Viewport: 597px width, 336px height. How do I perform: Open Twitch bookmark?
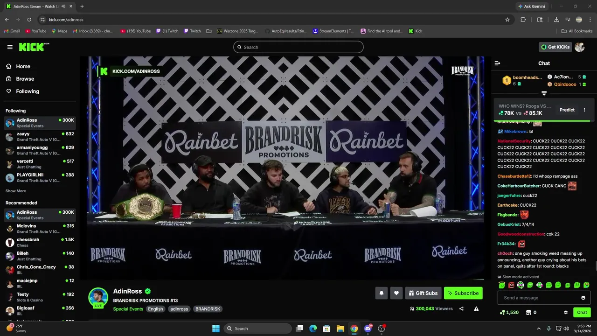192,31
